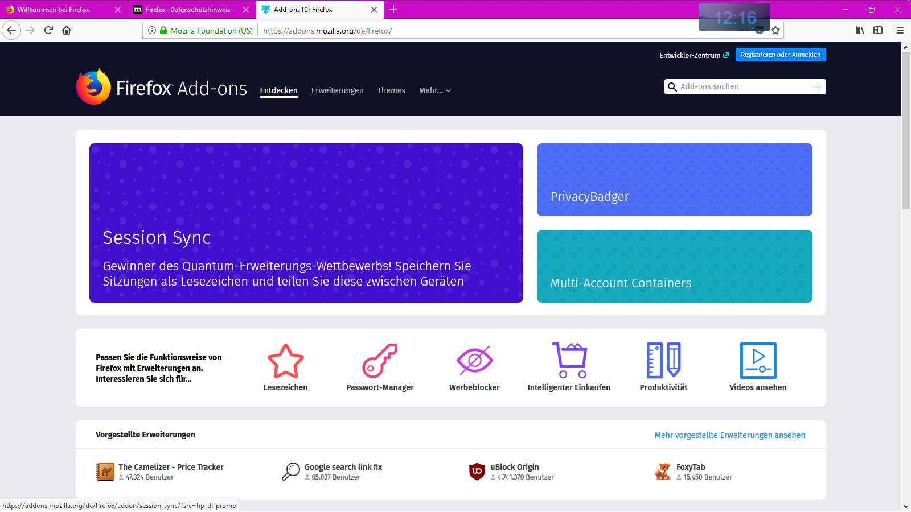Click the scrollbar up arrow
911x512 pixels.
point(906,47)
